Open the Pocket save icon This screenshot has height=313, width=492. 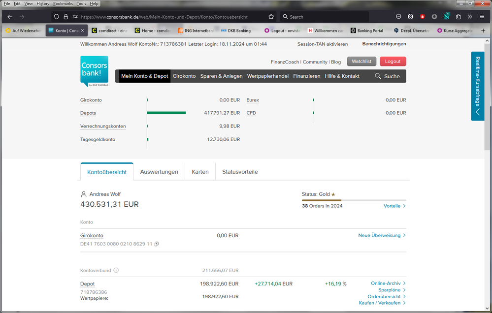(x=398, y=17)
